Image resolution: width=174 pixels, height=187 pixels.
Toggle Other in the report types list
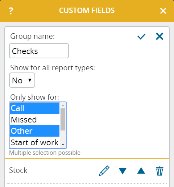tap(34, 131)
